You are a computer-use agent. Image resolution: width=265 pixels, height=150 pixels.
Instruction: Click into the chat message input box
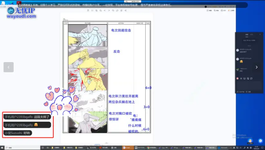pyautogui.click(x=249, y=85)
